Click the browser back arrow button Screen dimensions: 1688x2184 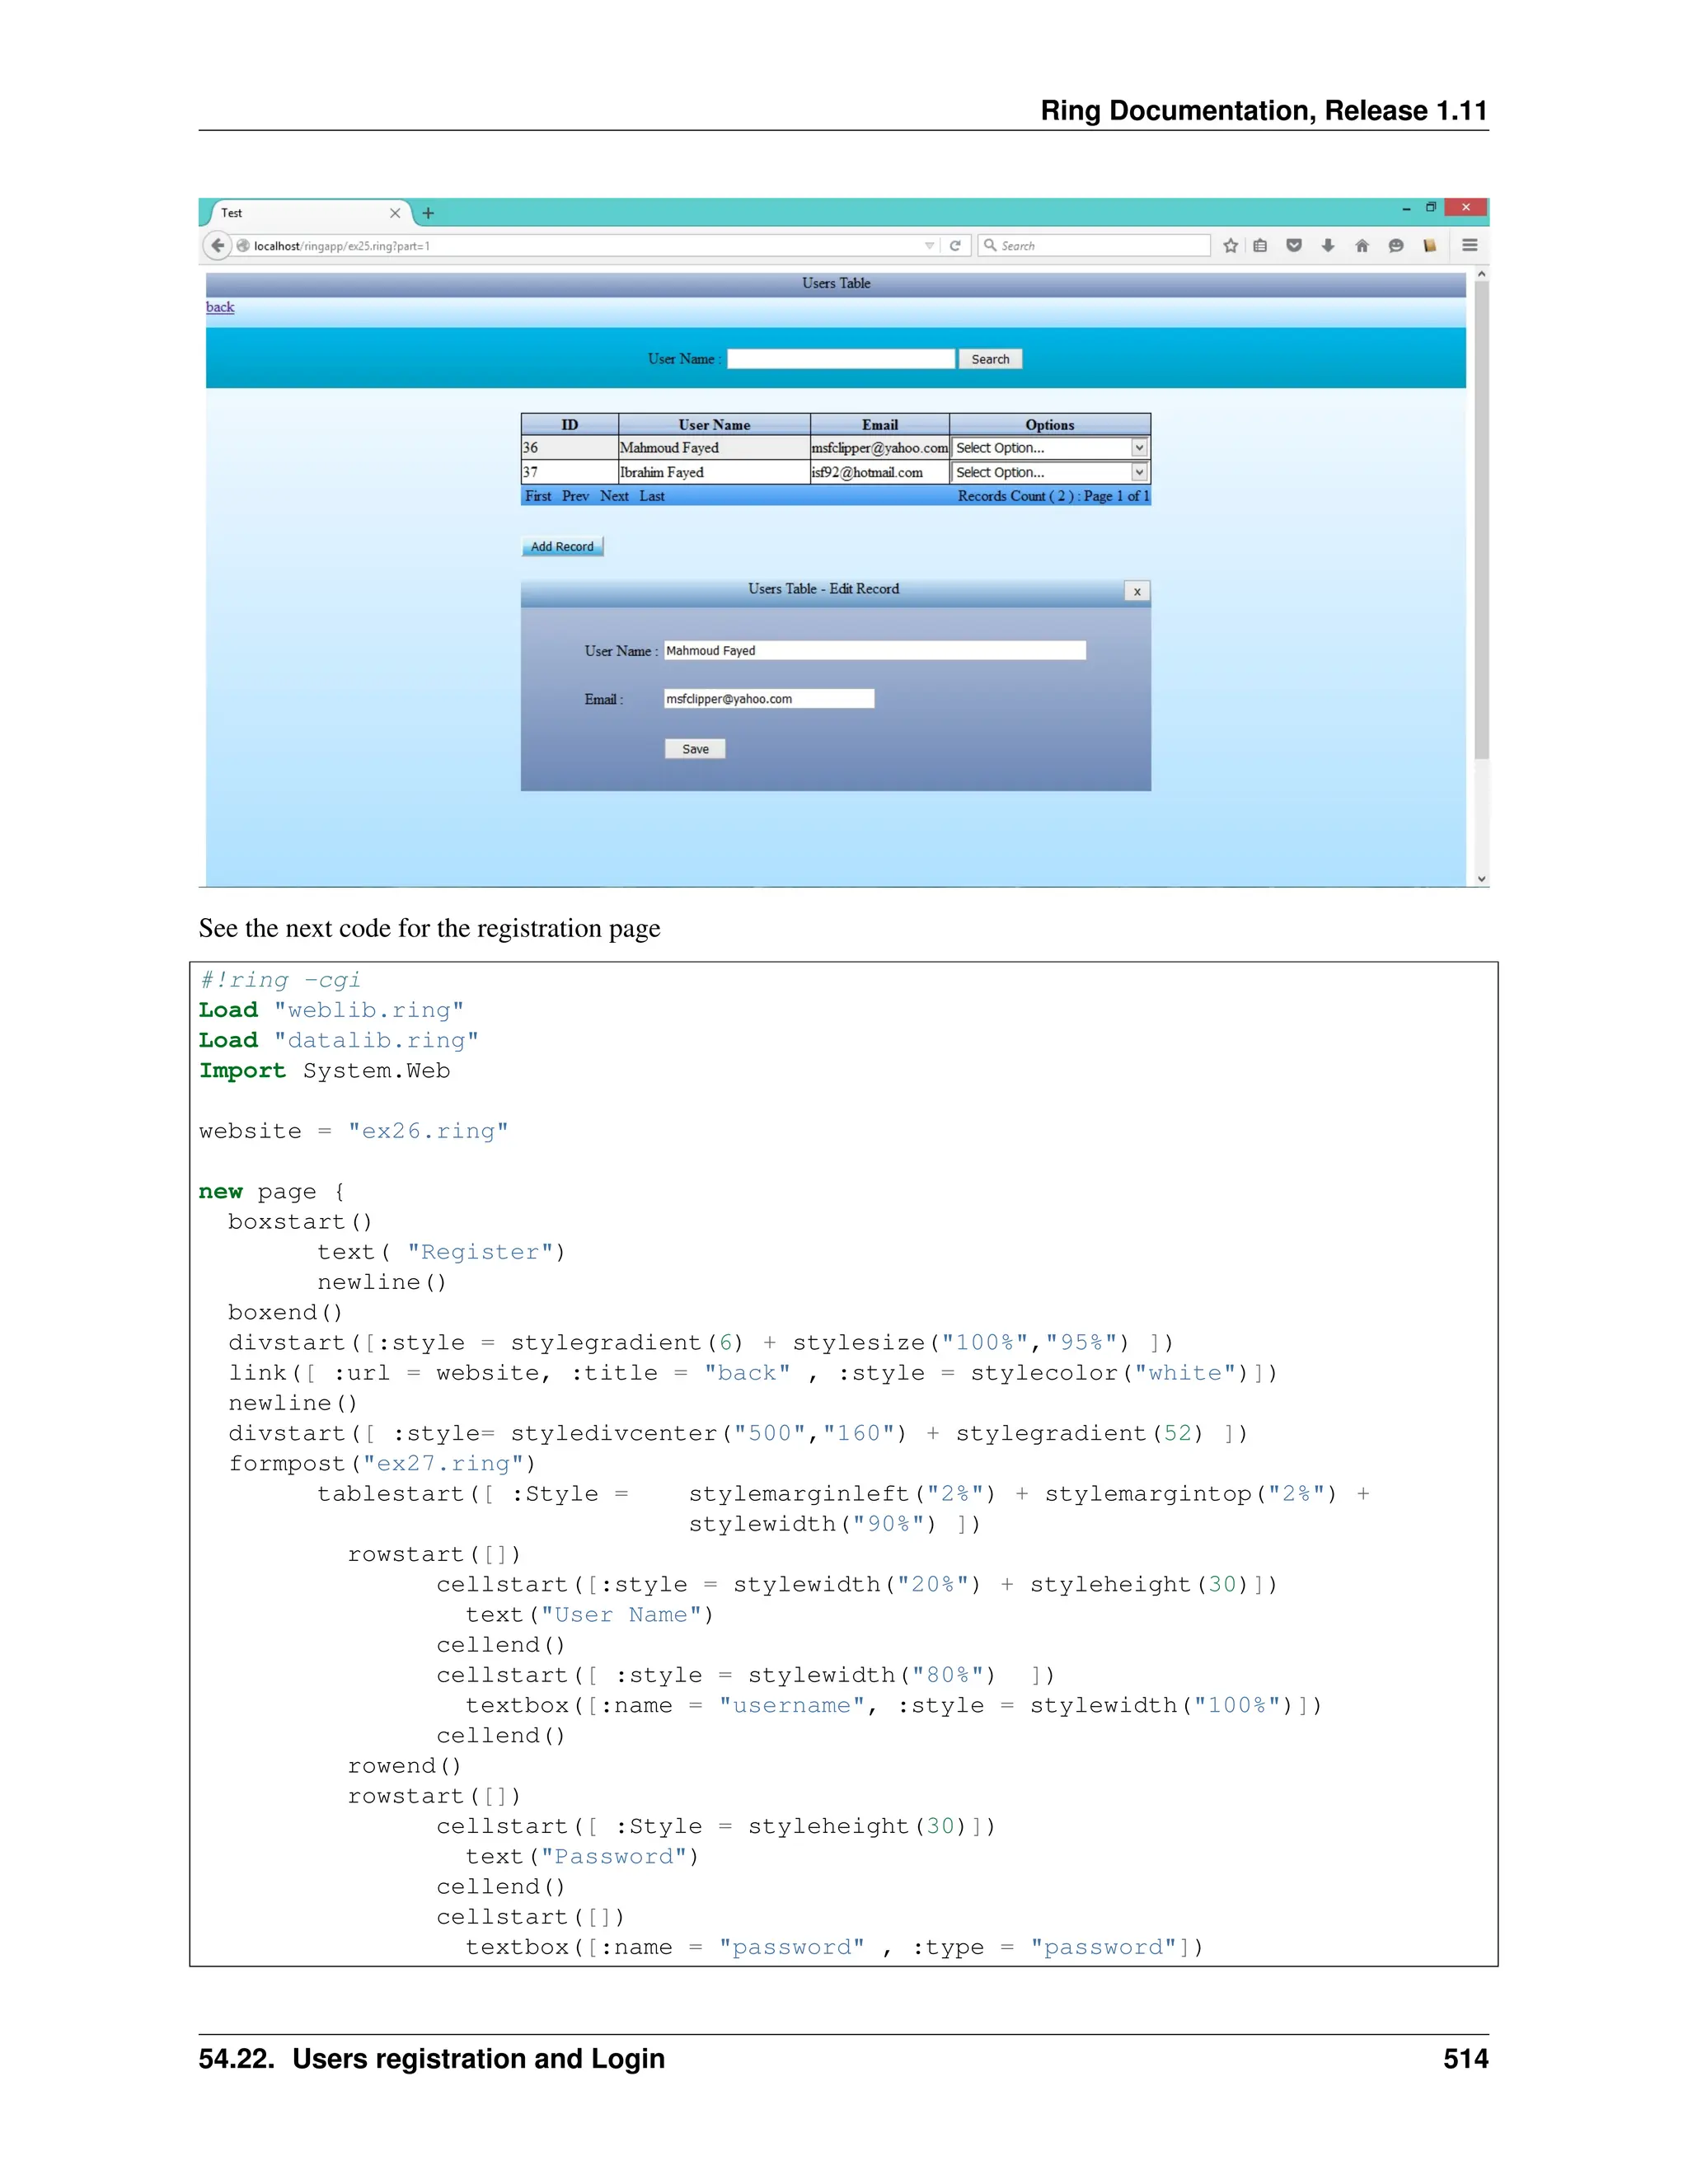[x=217, y=245]
